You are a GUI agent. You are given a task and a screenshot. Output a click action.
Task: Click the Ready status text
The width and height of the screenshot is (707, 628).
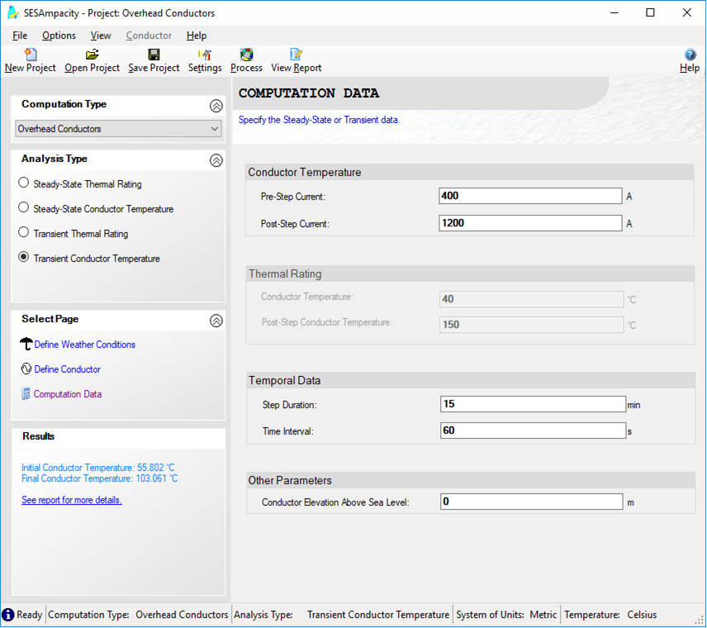click(29, 615)
